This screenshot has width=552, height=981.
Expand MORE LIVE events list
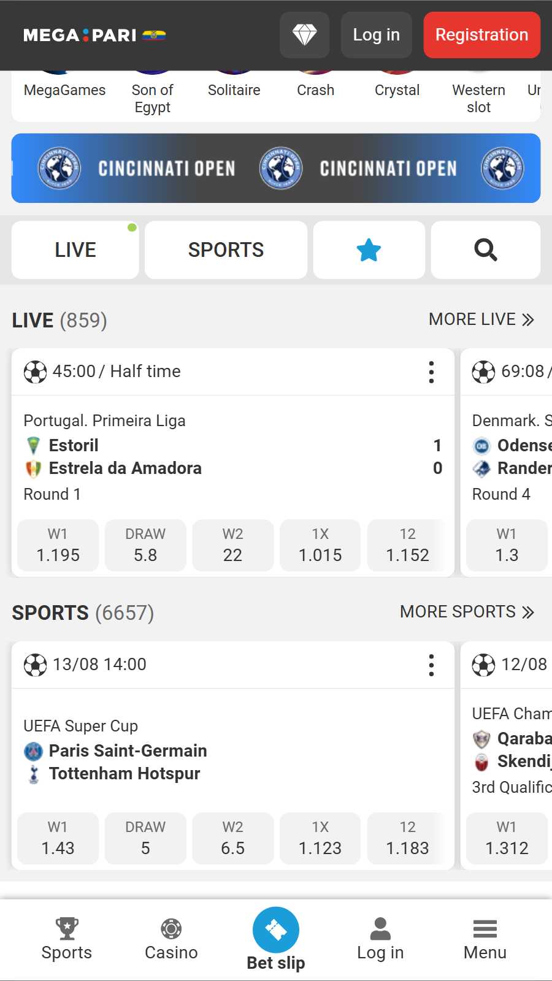point(481,319)
